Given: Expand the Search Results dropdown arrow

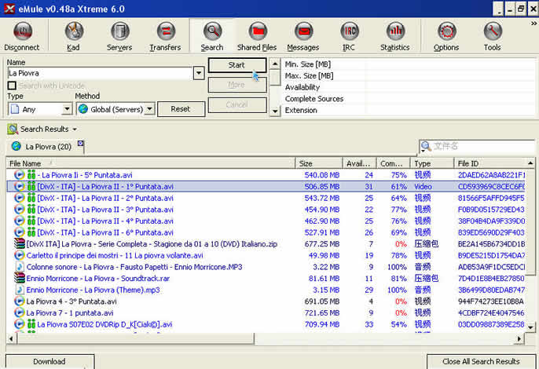Looking at the screenshot, I should point(75,130).
